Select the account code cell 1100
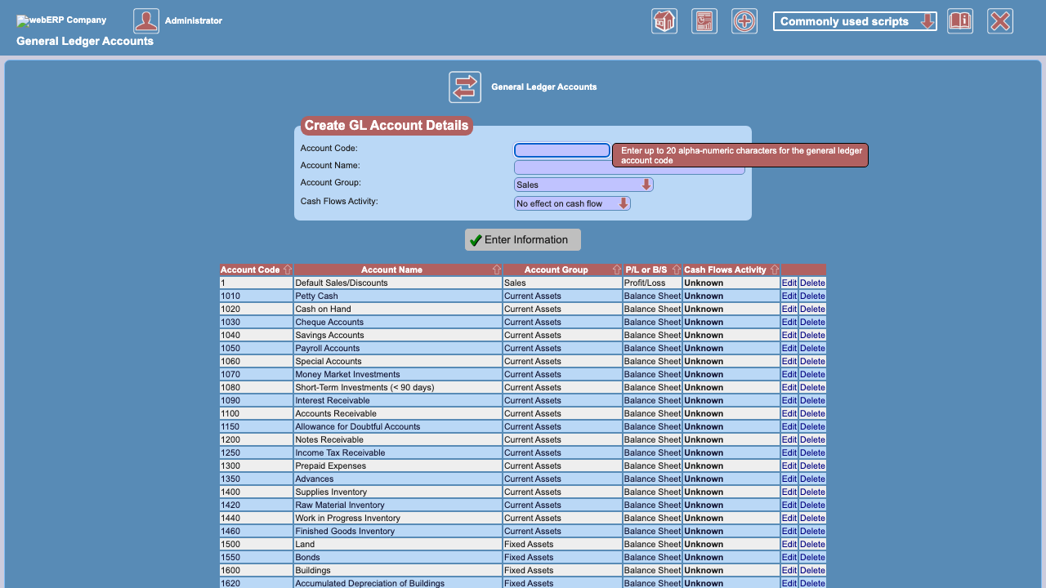The height and width of the screenshot is (588, 1046). (x=257, y=413)
